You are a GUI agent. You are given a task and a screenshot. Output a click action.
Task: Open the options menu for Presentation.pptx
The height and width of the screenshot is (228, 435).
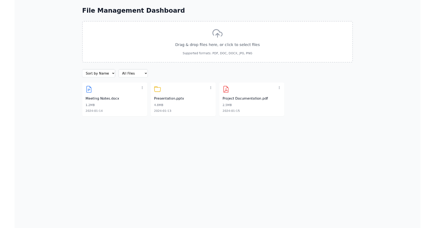pyautogui.click(x=211, y=88)
